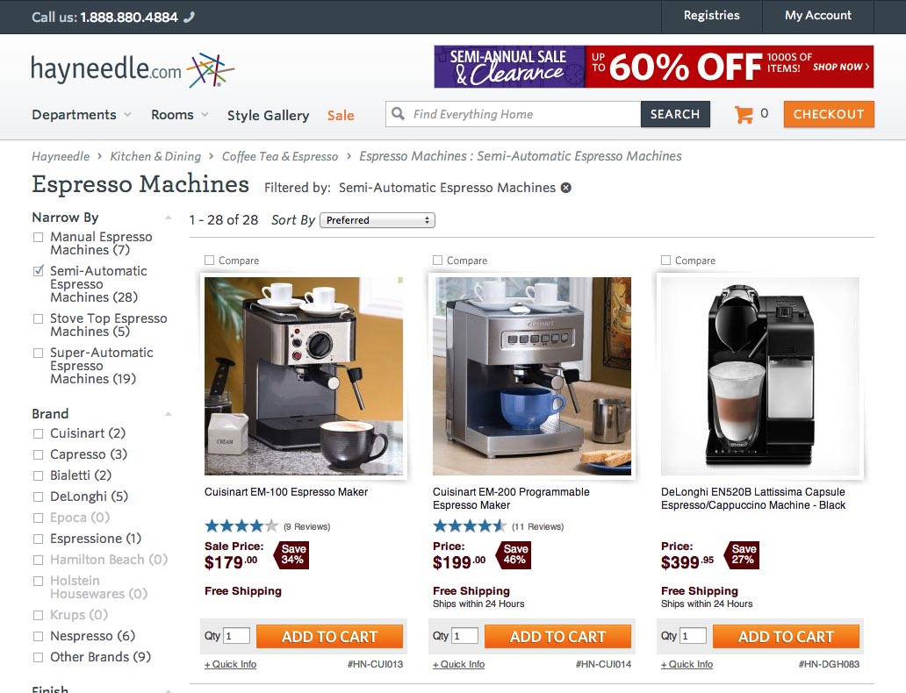Image resolution: width=906 pixels, height=693 pixels.
Task: Go to the Sale section
Action: tap(341, 116)
